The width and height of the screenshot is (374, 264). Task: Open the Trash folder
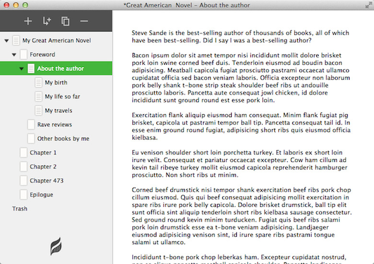click(20, 209)
